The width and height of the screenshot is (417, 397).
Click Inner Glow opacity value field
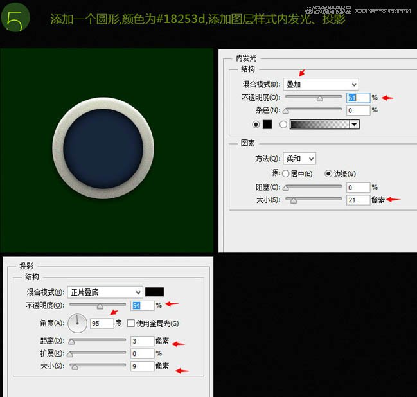tap(358, 98)
